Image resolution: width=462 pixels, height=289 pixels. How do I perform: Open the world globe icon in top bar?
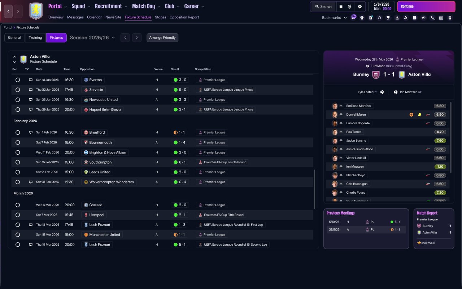click(x=350, y=7)
